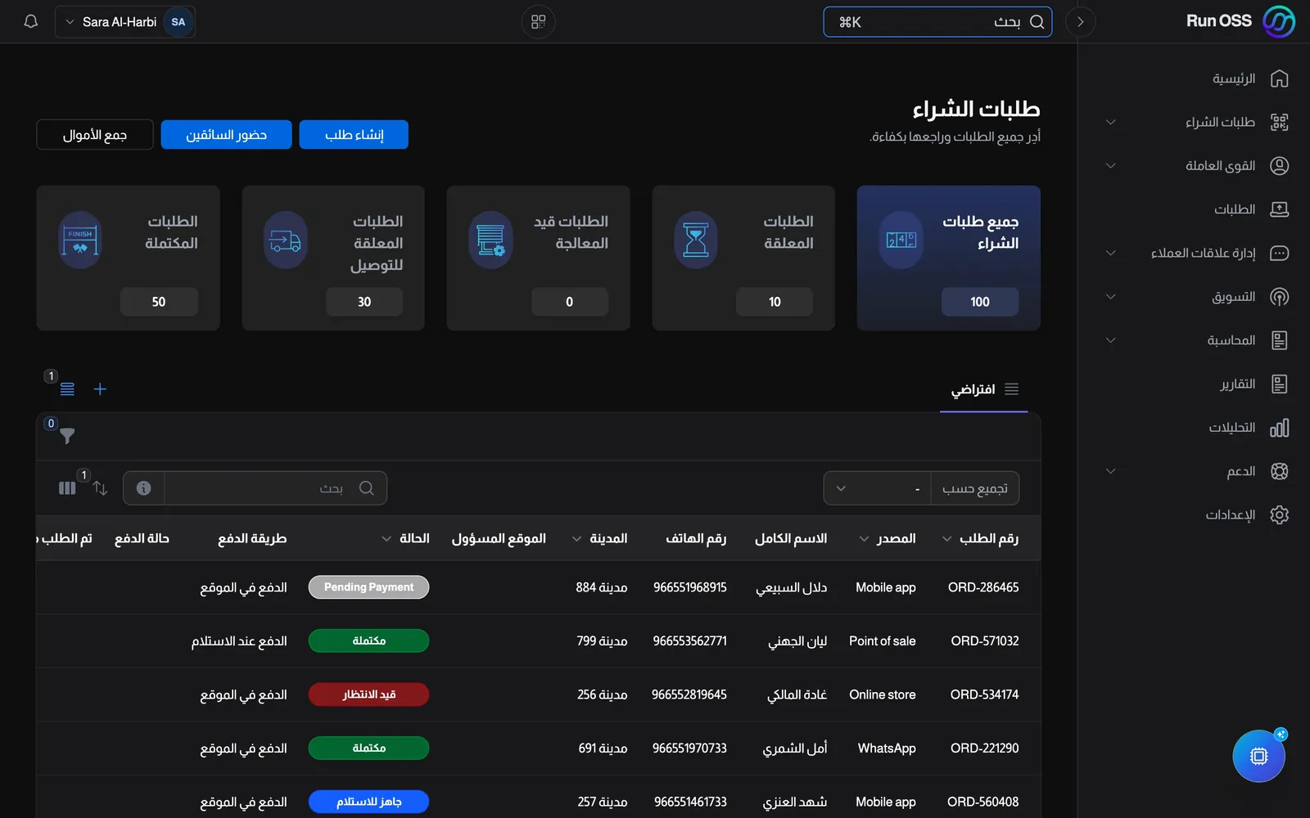Click the القوى العاملة user icon
This screenshot has width=1310, height=818.
point(1279,166)
